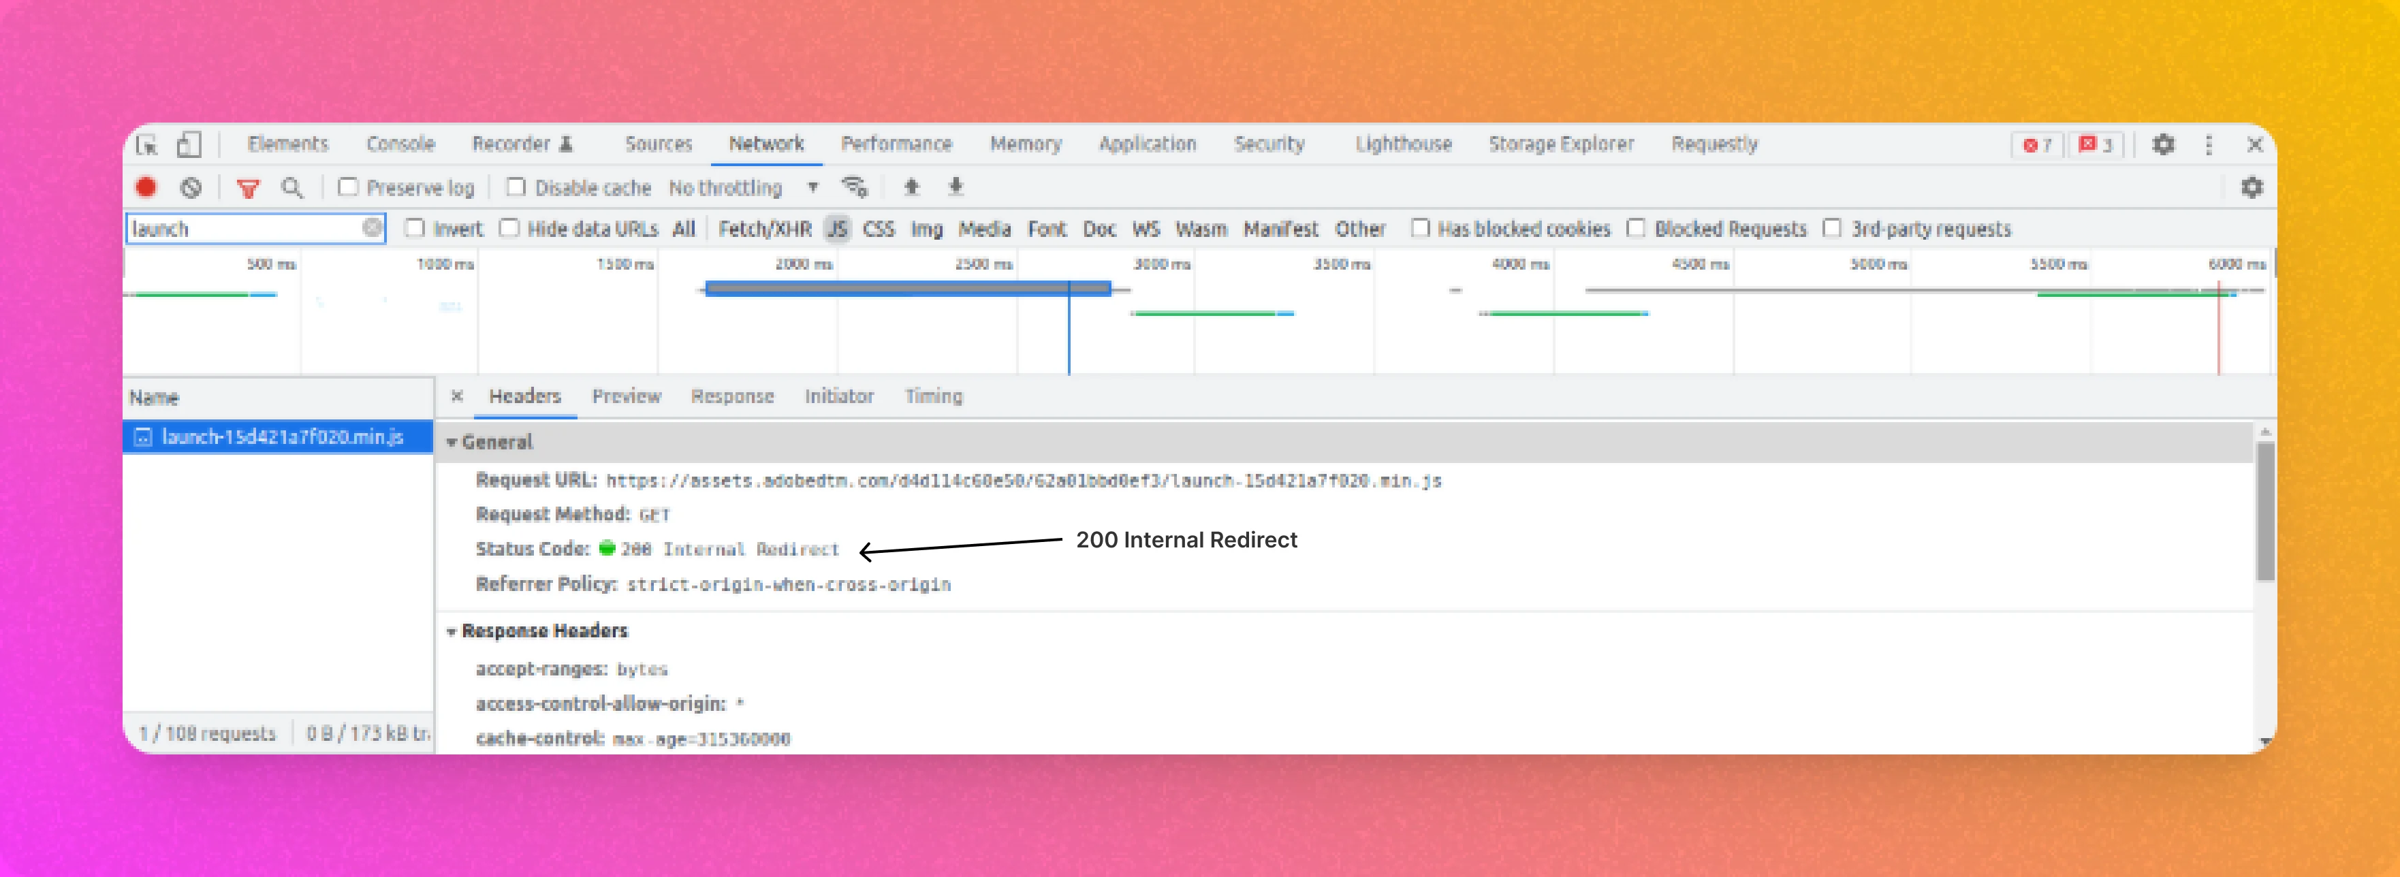Toggle the red filter funnel icon
2400x877 pixels.
[248, 188]
